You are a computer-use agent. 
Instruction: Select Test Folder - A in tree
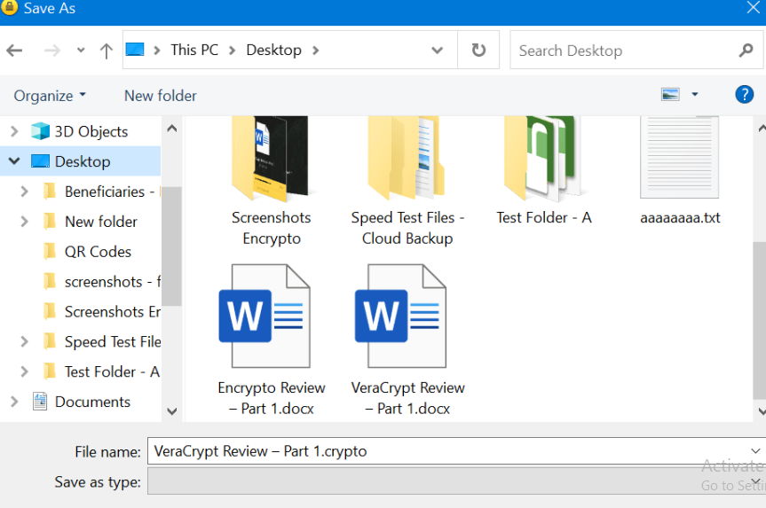click(x=112, y=371)
